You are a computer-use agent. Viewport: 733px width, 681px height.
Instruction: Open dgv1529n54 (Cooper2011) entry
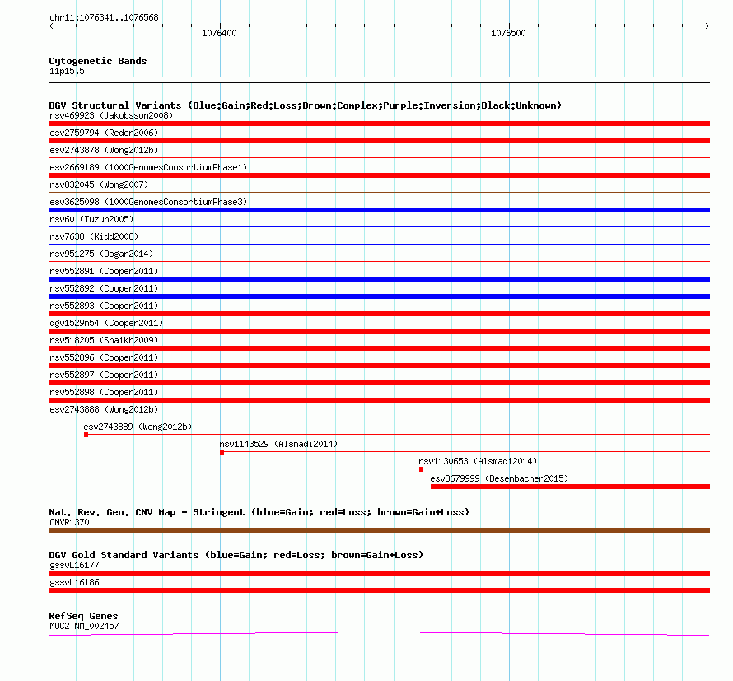pos(106,323)
